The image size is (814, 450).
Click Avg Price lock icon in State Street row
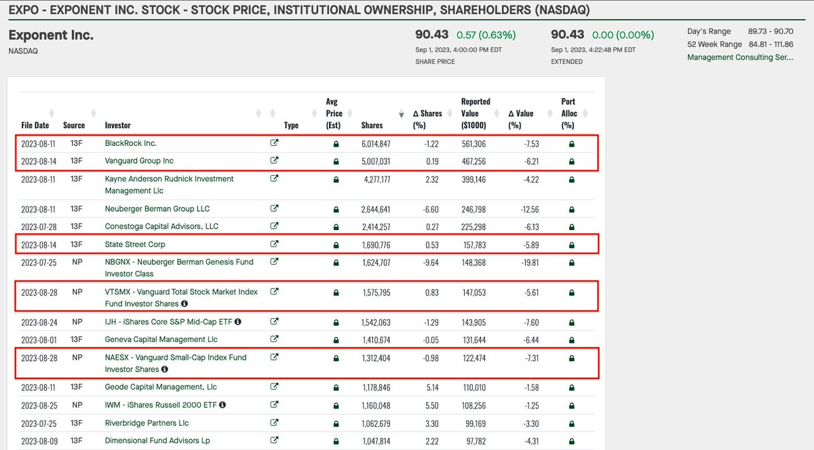pyautogui.click(x=335, y=244)
